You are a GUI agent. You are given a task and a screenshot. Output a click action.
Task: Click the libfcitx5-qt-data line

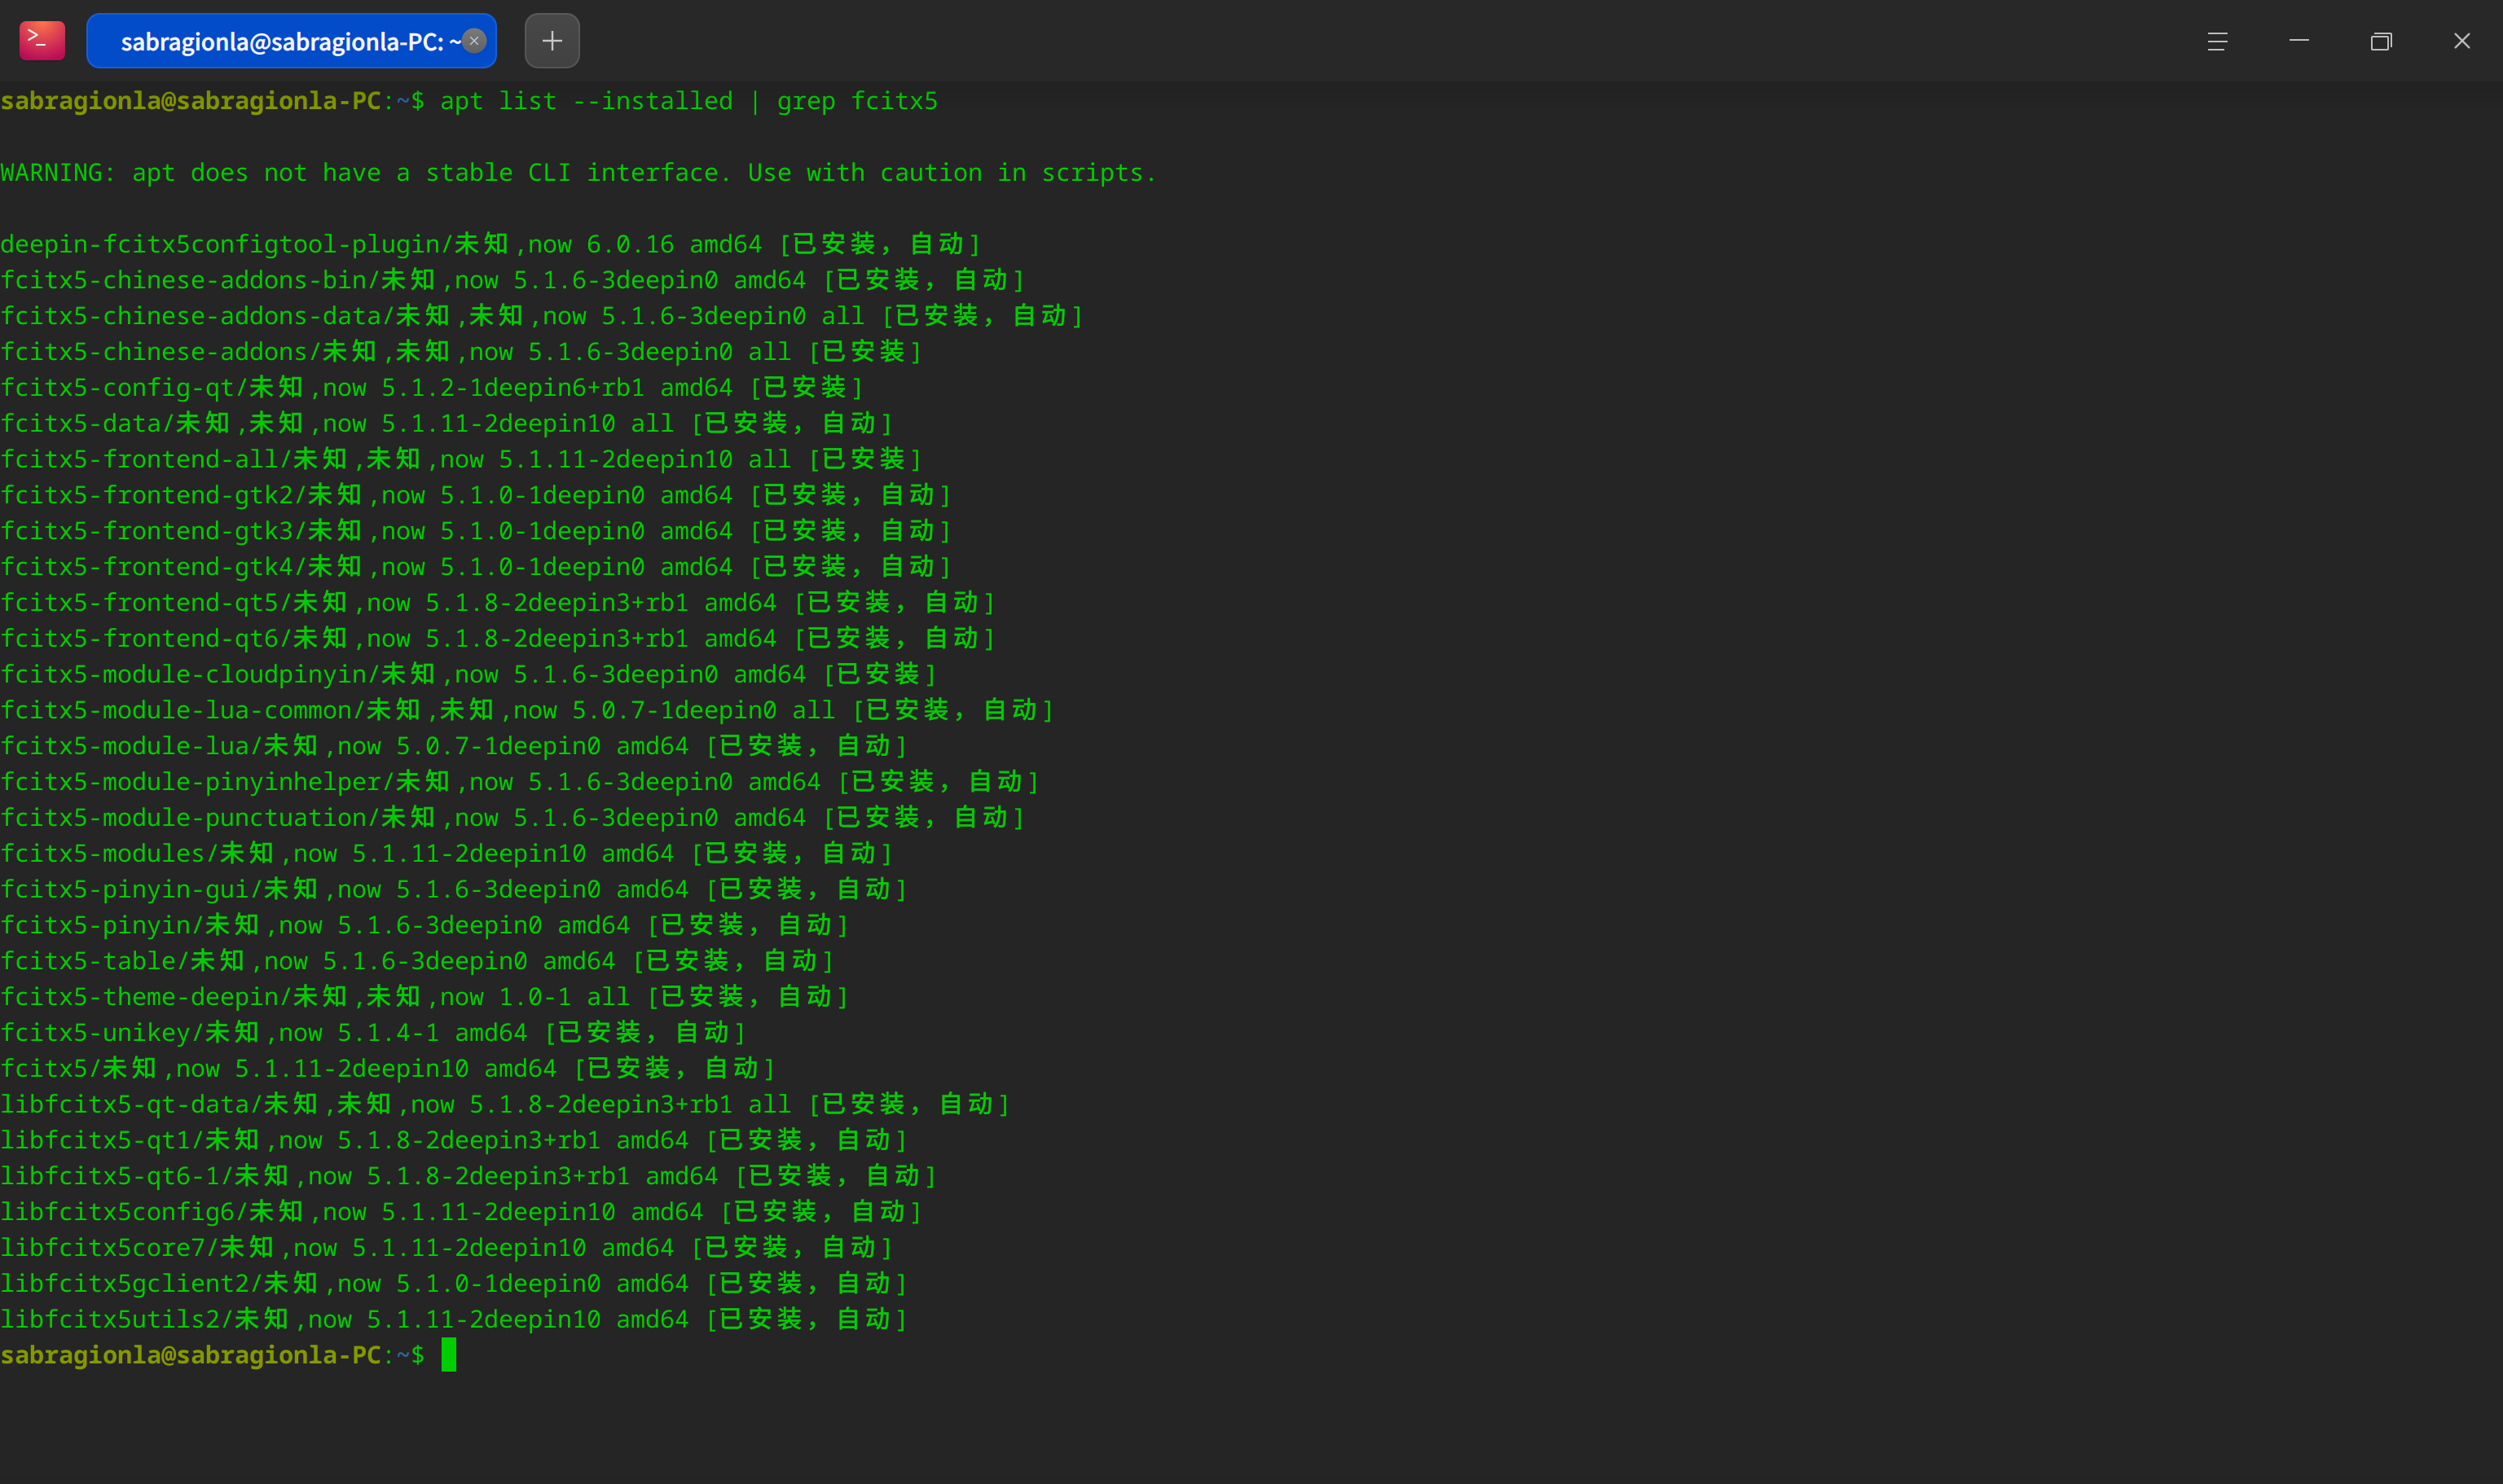(505, 1105)
